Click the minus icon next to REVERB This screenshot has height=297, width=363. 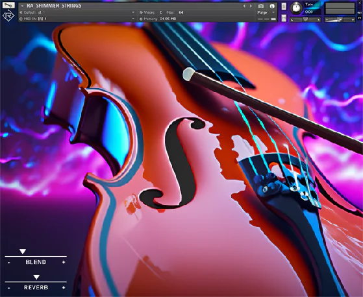click(x=9, y=288)
